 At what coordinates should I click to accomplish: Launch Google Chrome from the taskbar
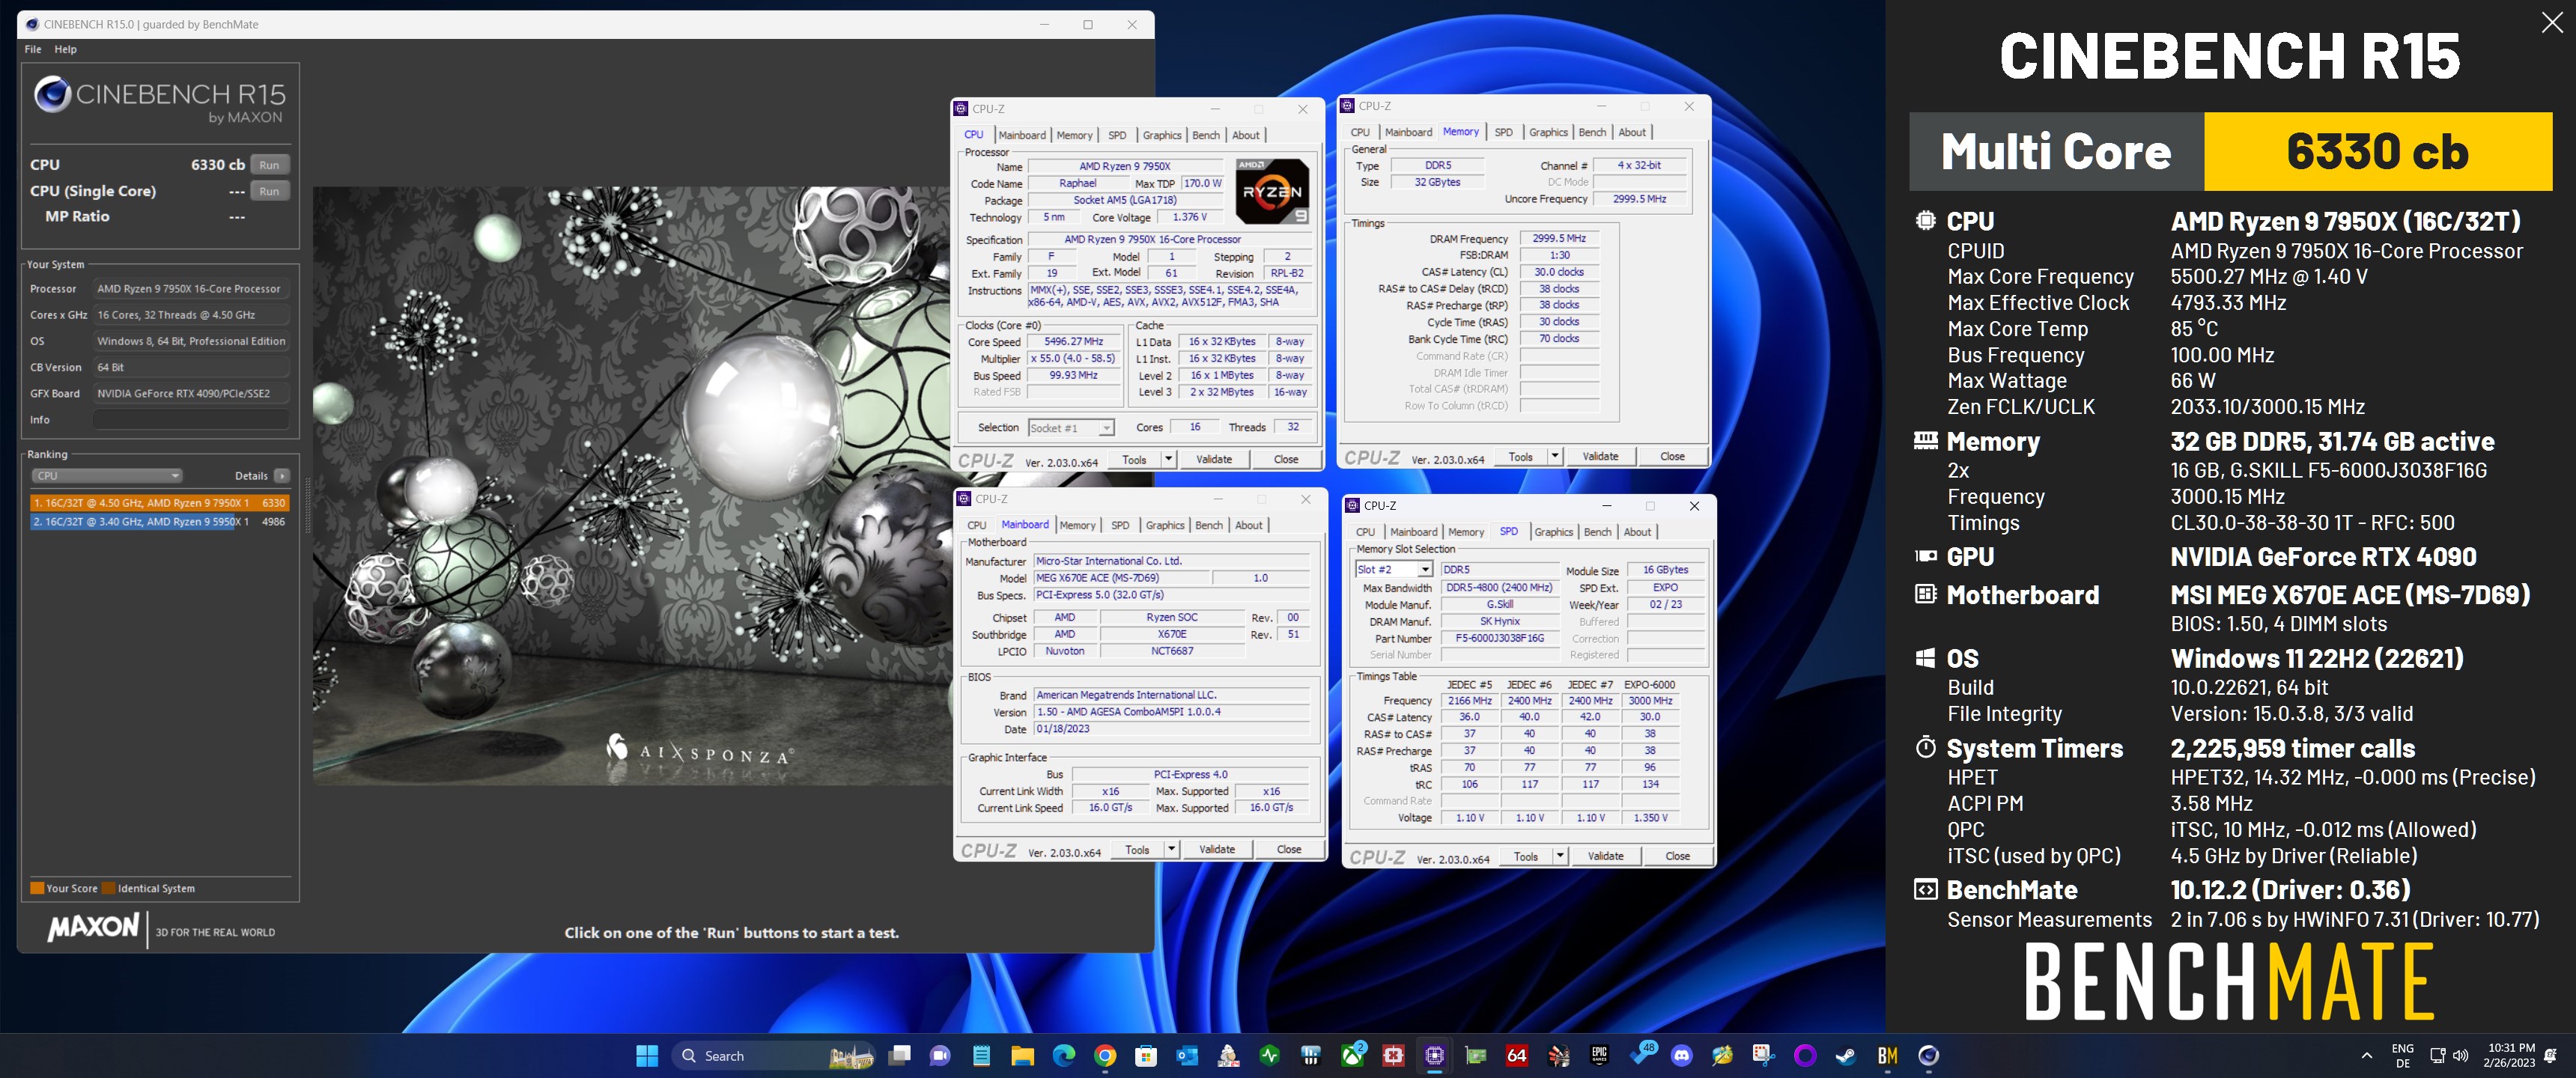pos(1105,1055)
